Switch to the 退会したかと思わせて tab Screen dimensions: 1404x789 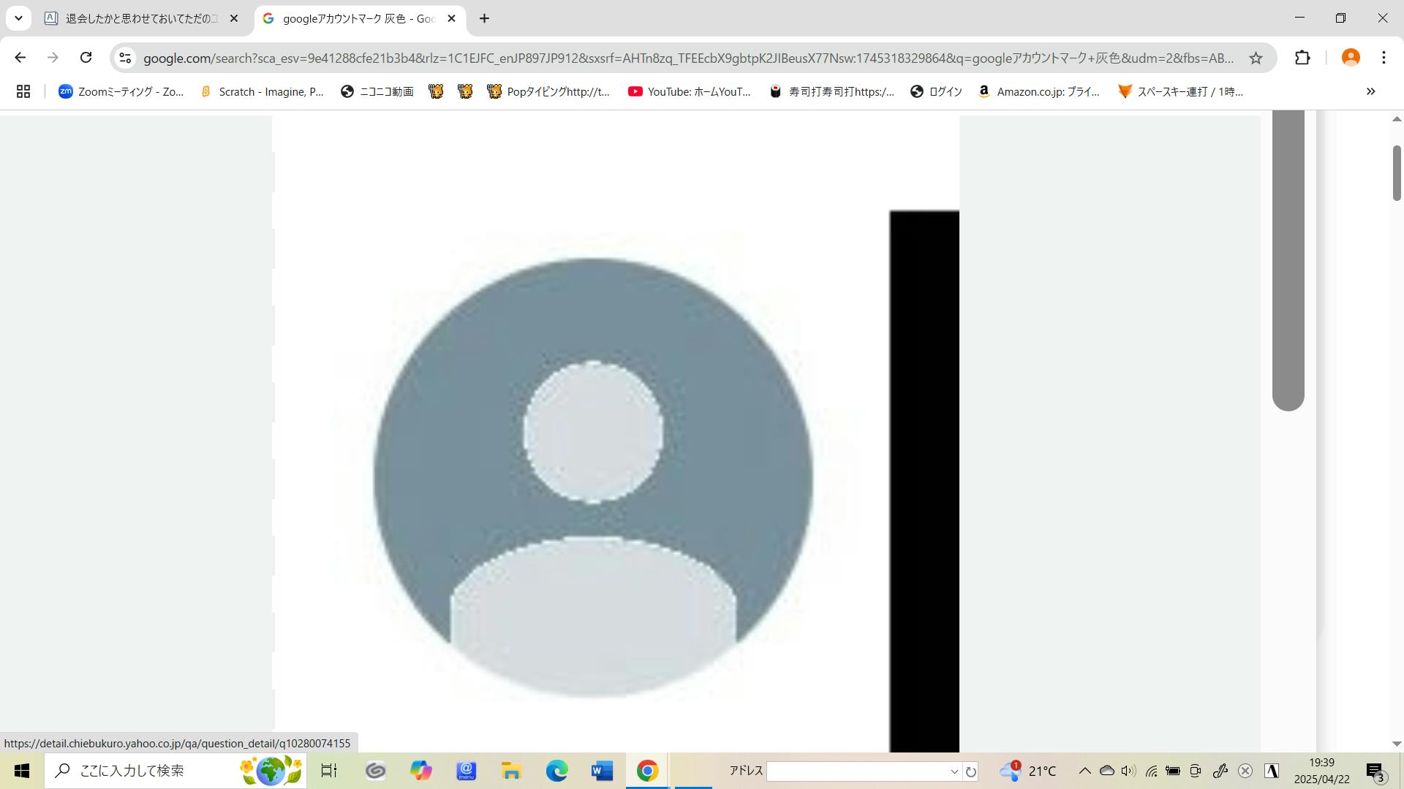(x=139, y=18)
